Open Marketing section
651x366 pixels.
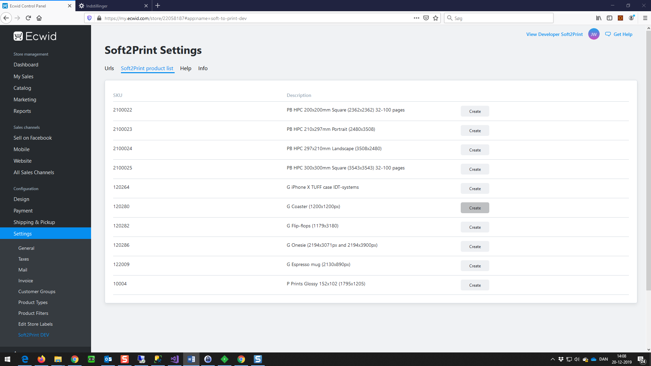coord(25,99)
